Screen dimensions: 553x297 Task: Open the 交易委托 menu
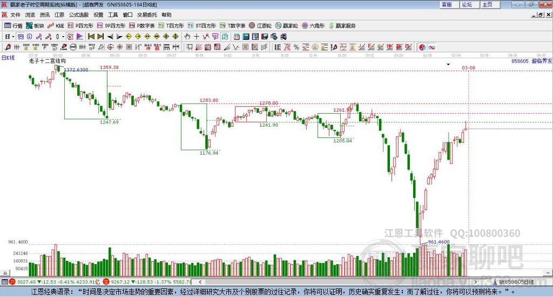(147, 15)
